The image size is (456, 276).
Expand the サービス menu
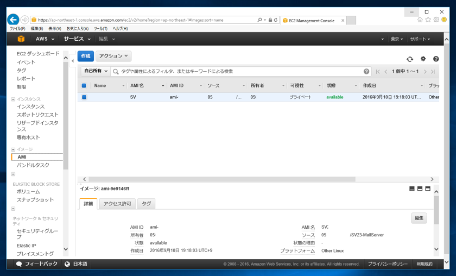pyautogui.click(x=77, y=39)
